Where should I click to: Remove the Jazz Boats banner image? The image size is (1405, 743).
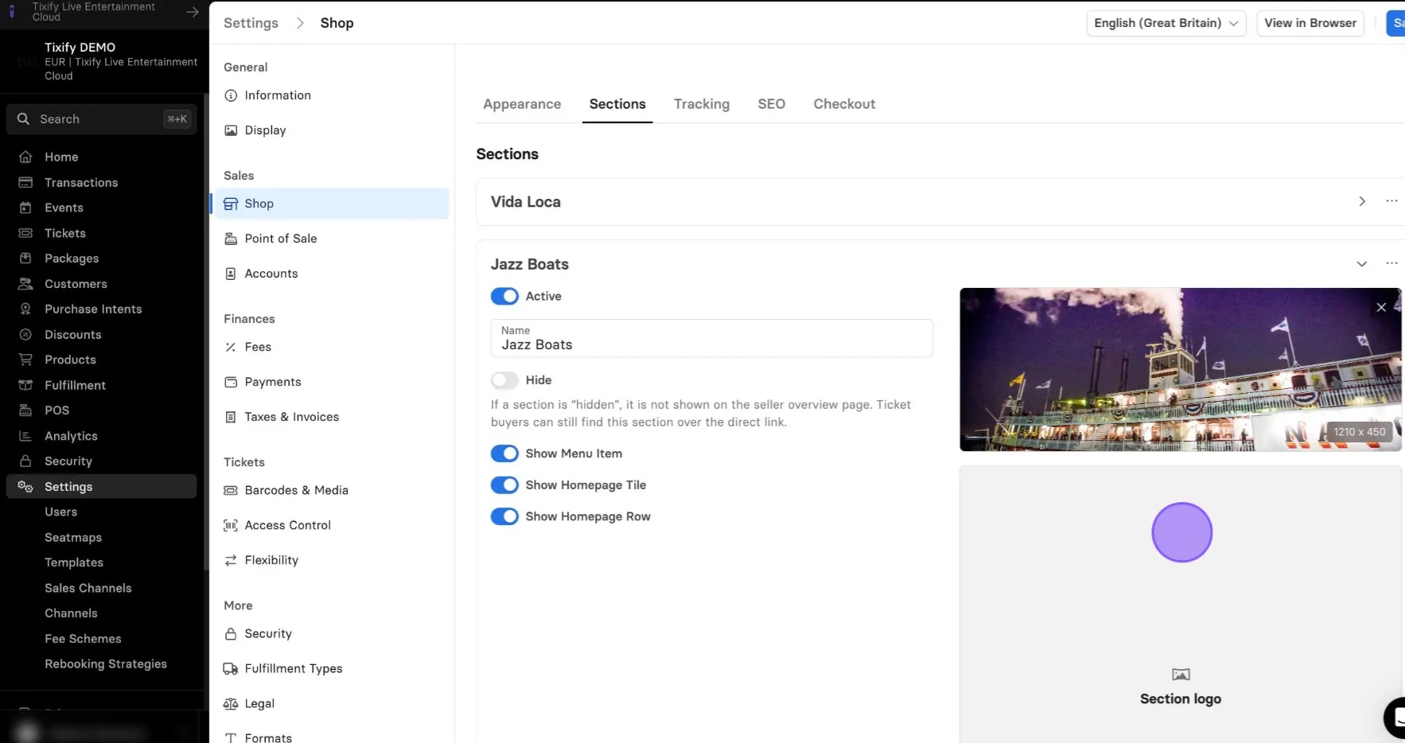(1381, 307)
